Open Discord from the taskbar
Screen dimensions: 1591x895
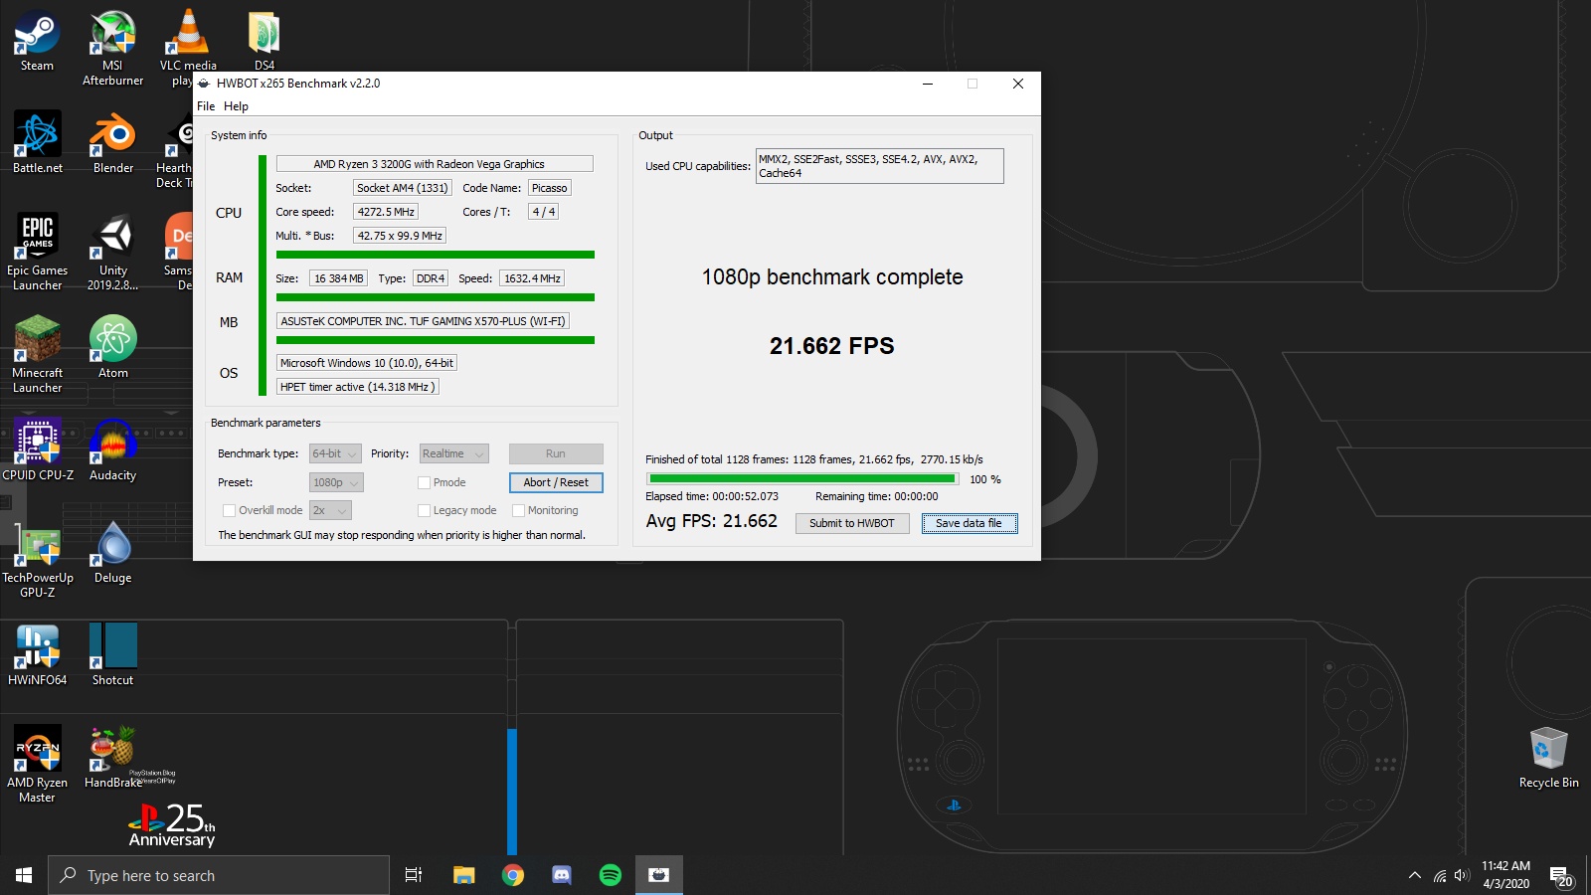[x=561, y=875]
